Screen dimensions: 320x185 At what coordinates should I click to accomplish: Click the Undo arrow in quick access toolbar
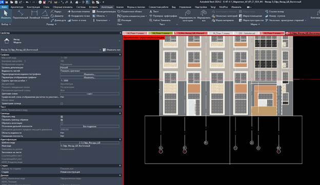click(x=27, y=2)
